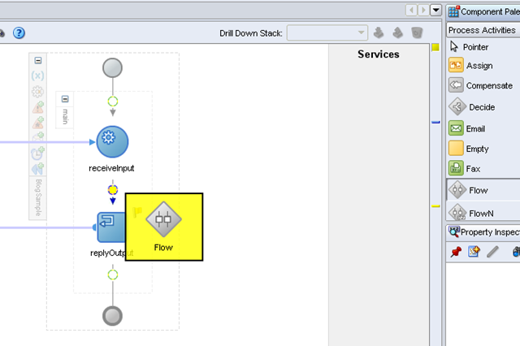
Task: Open the editor tab list dropdown arrow
Action: 435,11
